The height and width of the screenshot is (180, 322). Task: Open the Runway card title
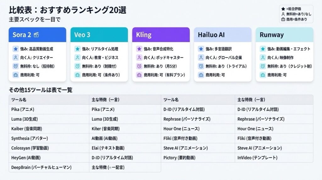pyautogui.click(x=272, y=35)
